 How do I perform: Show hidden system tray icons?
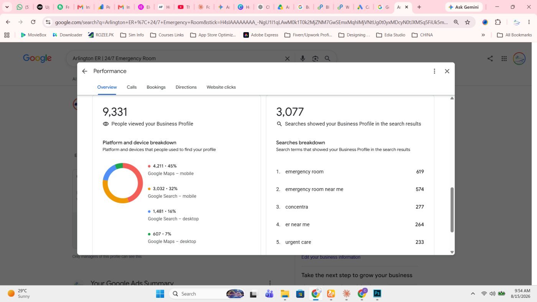click(x=473, y=294)
